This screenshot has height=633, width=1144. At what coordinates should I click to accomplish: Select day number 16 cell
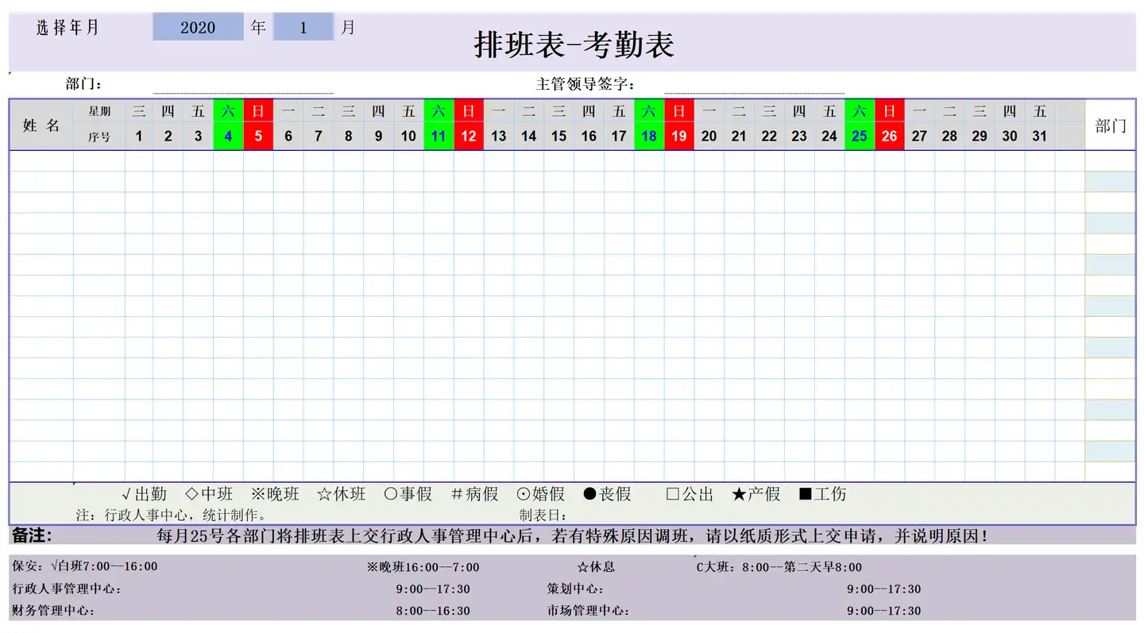pyautogui.click(x=589, y=137)
